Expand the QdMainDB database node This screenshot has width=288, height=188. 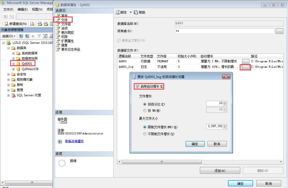[x=13, y=69]
